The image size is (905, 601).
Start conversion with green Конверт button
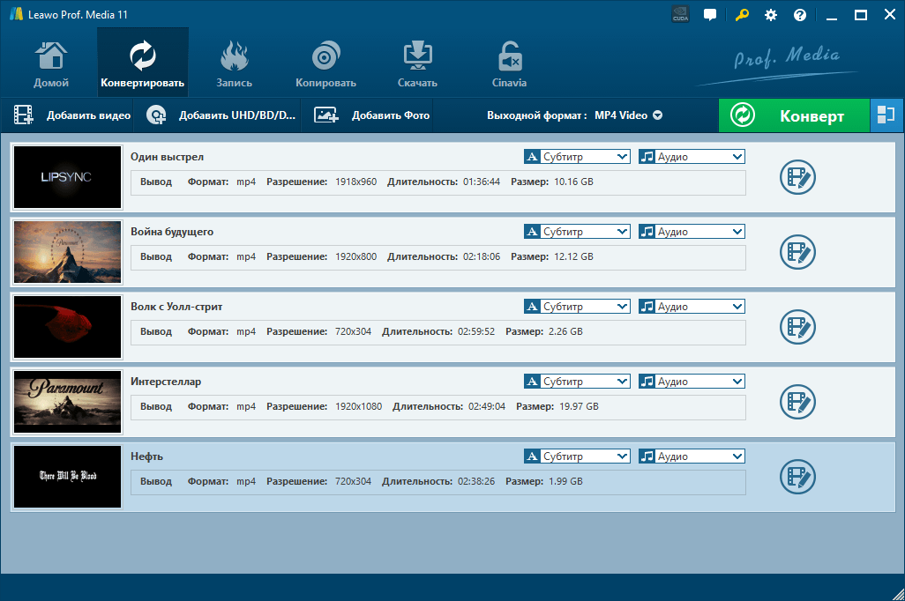pyautogui.click(x=794, y=115)
